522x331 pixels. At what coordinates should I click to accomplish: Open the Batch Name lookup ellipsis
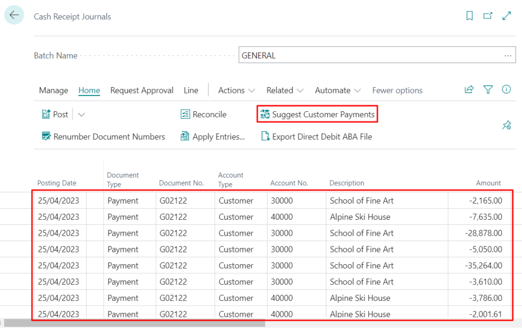507,55
